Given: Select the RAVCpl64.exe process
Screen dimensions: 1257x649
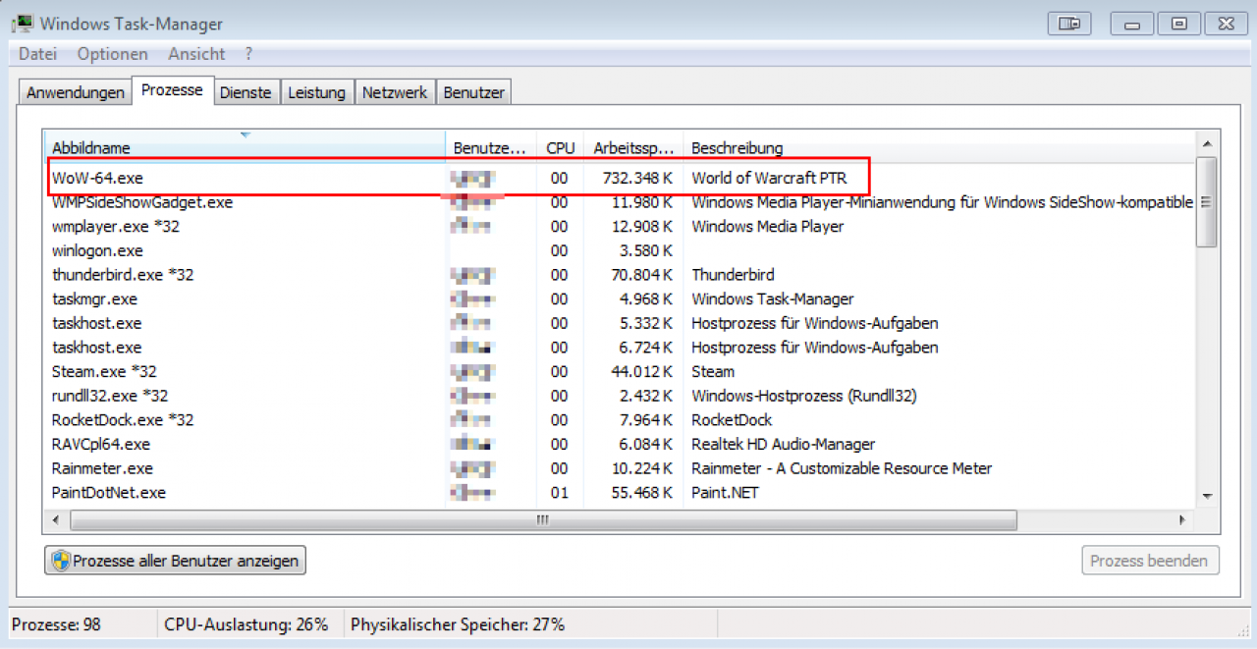Looking at the screenshot, I should point(621,444).
